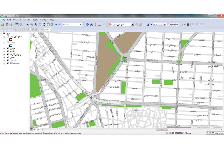Image resolution: width=224 pixels, height=149 pixels.
Task: Open the Find binoculars tool
Action: [x=91, y=25]
